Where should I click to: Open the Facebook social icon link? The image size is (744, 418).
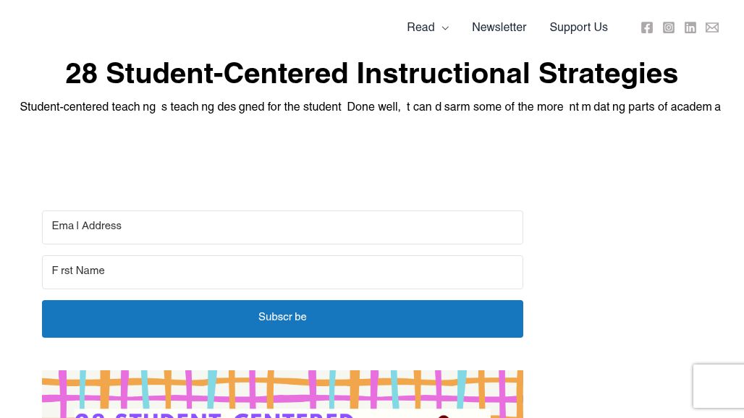point(647,27)
